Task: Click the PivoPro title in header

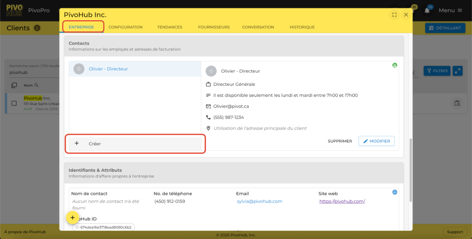Action: click(39, 10)
